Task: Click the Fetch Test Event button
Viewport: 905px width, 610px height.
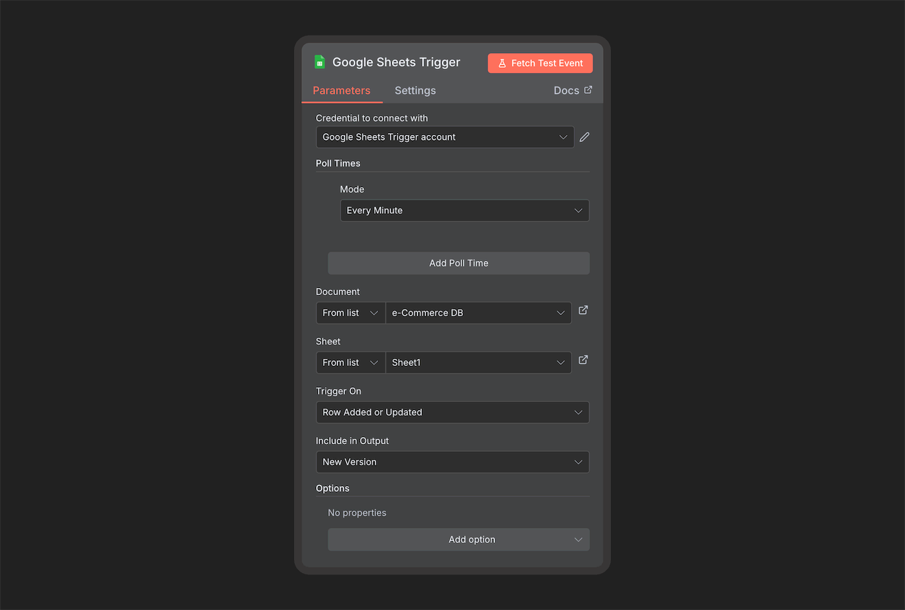Action: (x=540, y=63)
